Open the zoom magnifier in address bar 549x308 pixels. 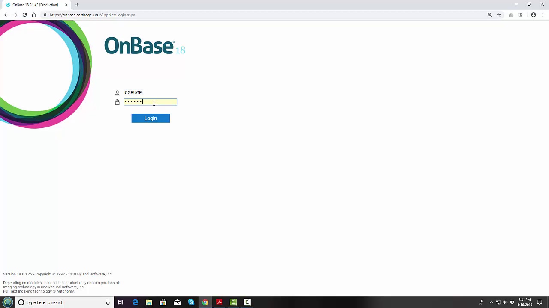(489, 15)
